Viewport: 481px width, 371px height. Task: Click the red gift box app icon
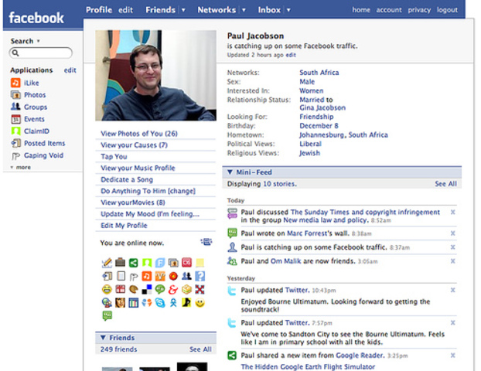(x=121, y=289)
